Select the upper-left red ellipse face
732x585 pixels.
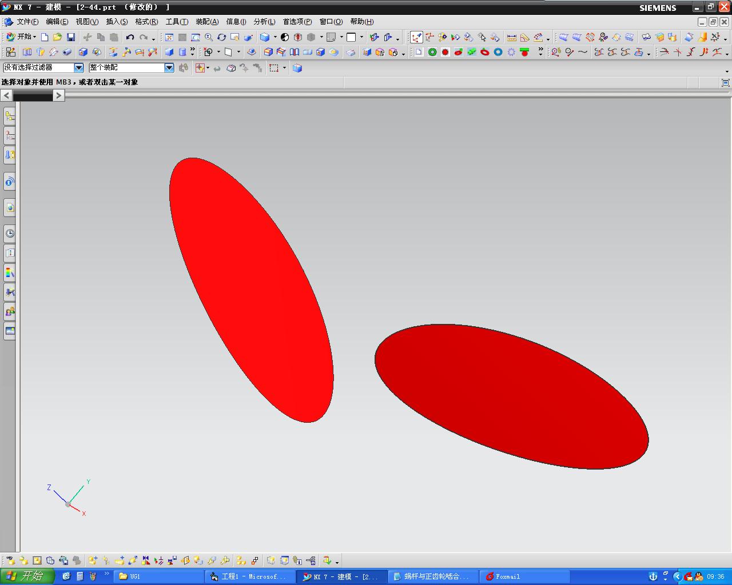252,290
